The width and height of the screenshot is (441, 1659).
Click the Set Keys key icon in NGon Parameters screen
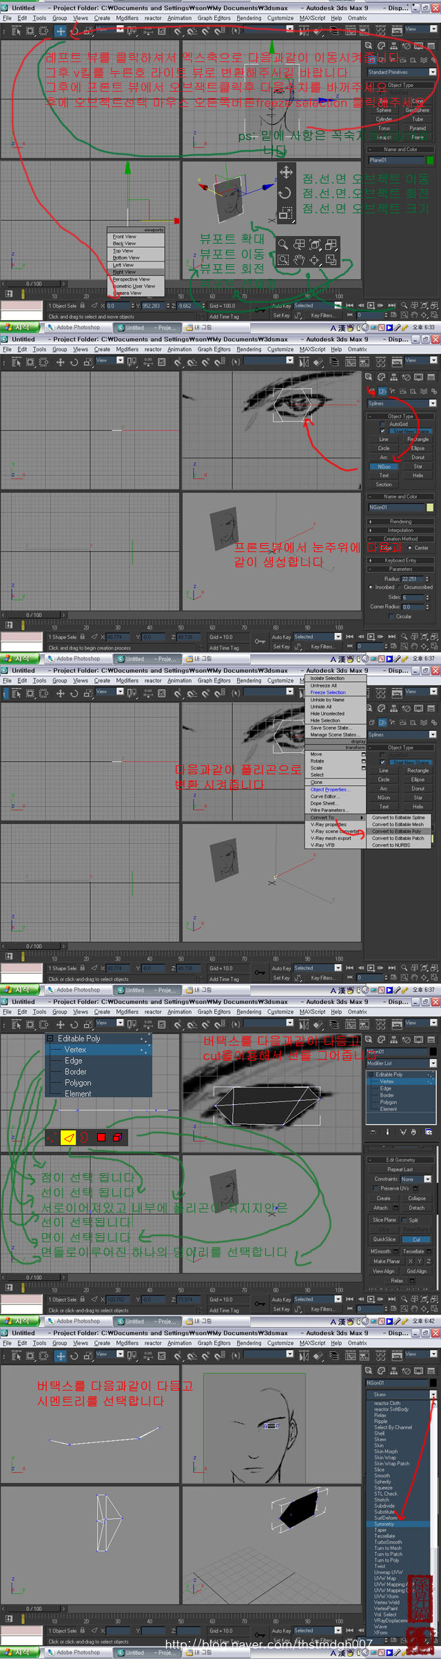(x=260, y=642)
